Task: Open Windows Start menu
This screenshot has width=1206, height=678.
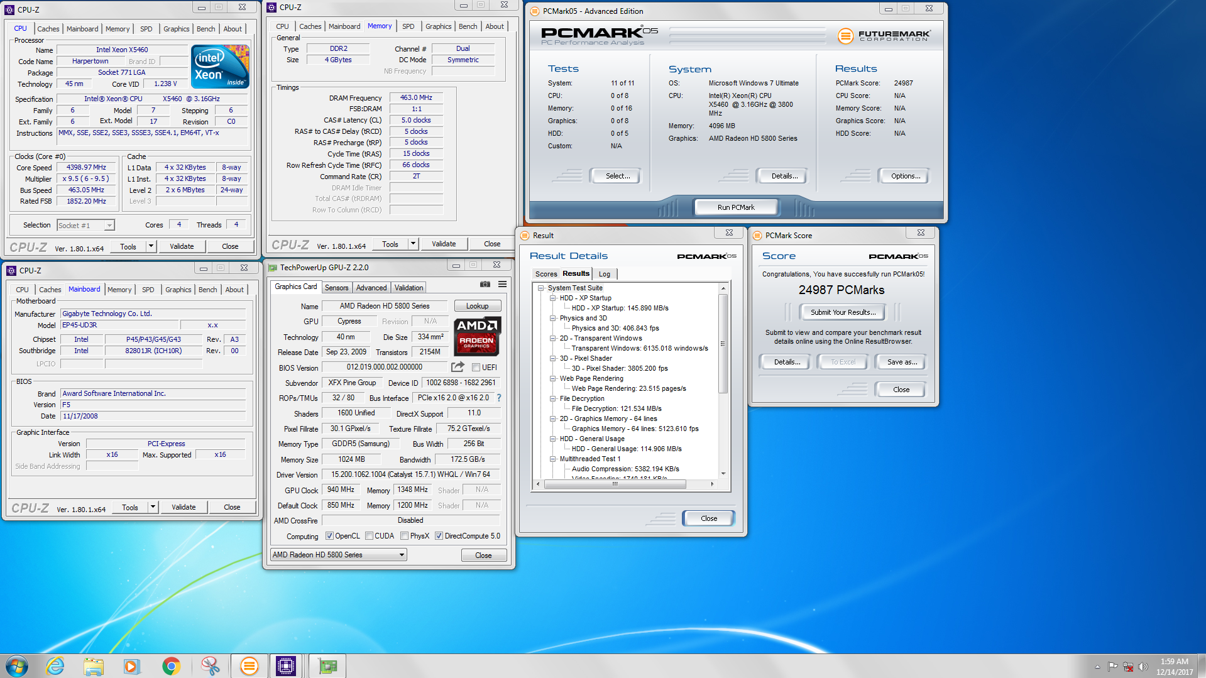Action: pos(17,665)
